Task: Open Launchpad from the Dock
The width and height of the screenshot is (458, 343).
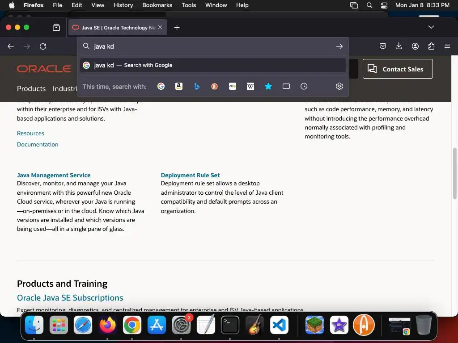Action: (x=59, y=325)
